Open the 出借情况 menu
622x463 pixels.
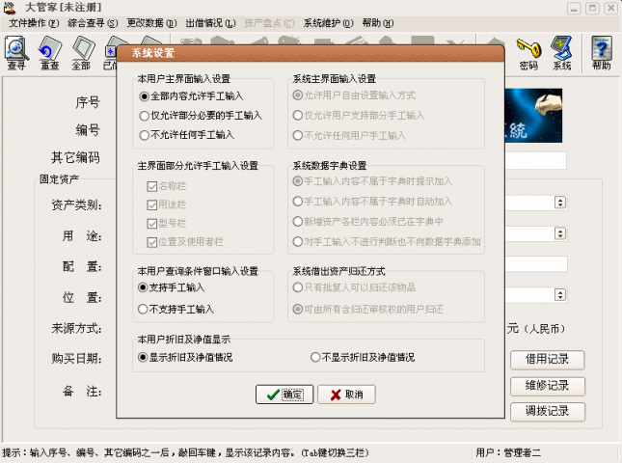(210, 23)
